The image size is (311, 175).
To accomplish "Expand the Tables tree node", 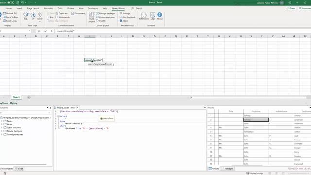I will [x=2, y=121].
